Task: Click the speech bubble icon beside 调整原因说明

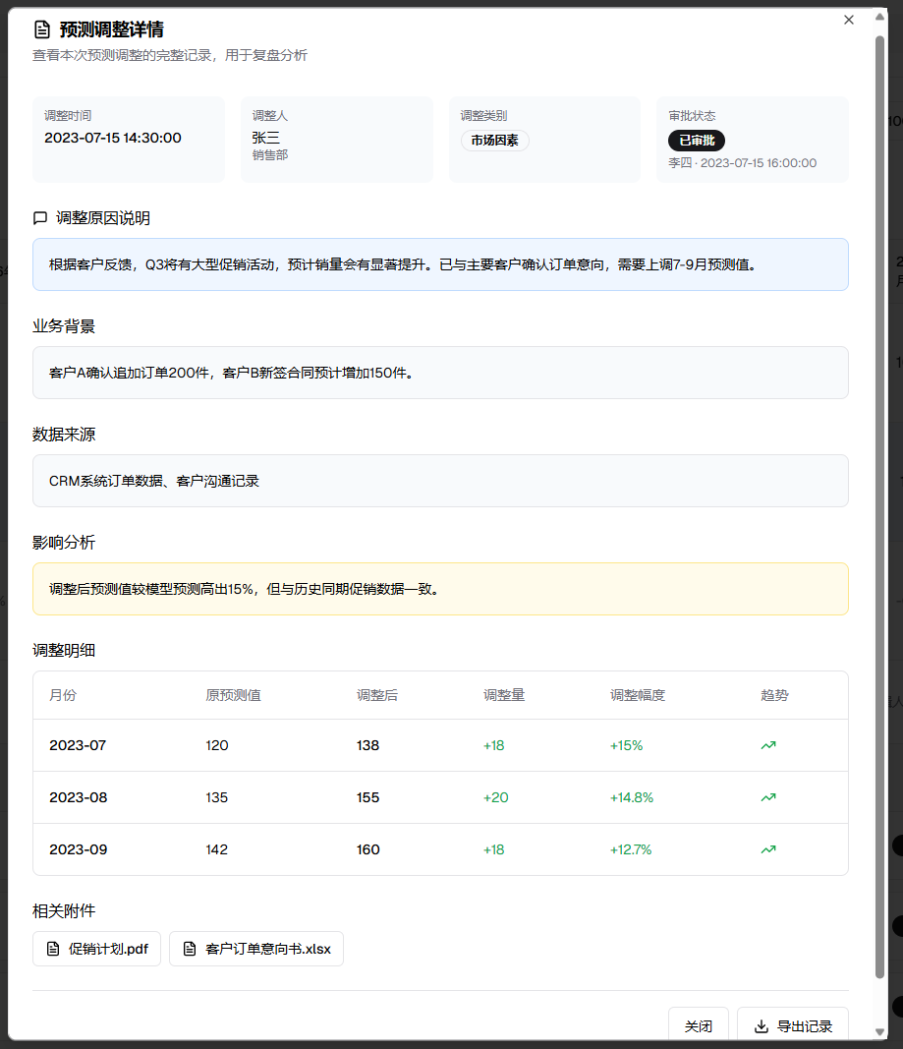Action: click(40, 218)
